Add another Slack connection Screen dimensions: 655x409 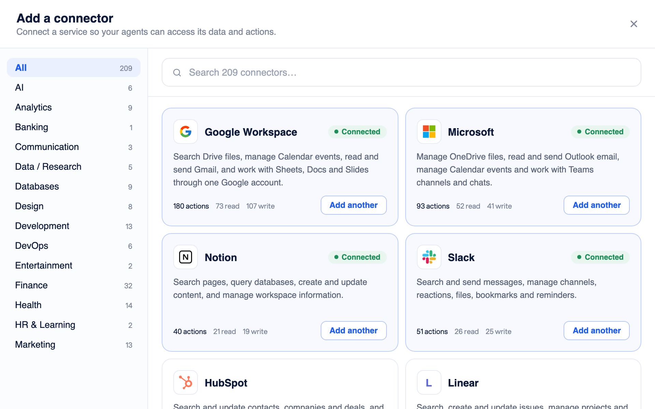pyautogui.click(x=596, y=331)
